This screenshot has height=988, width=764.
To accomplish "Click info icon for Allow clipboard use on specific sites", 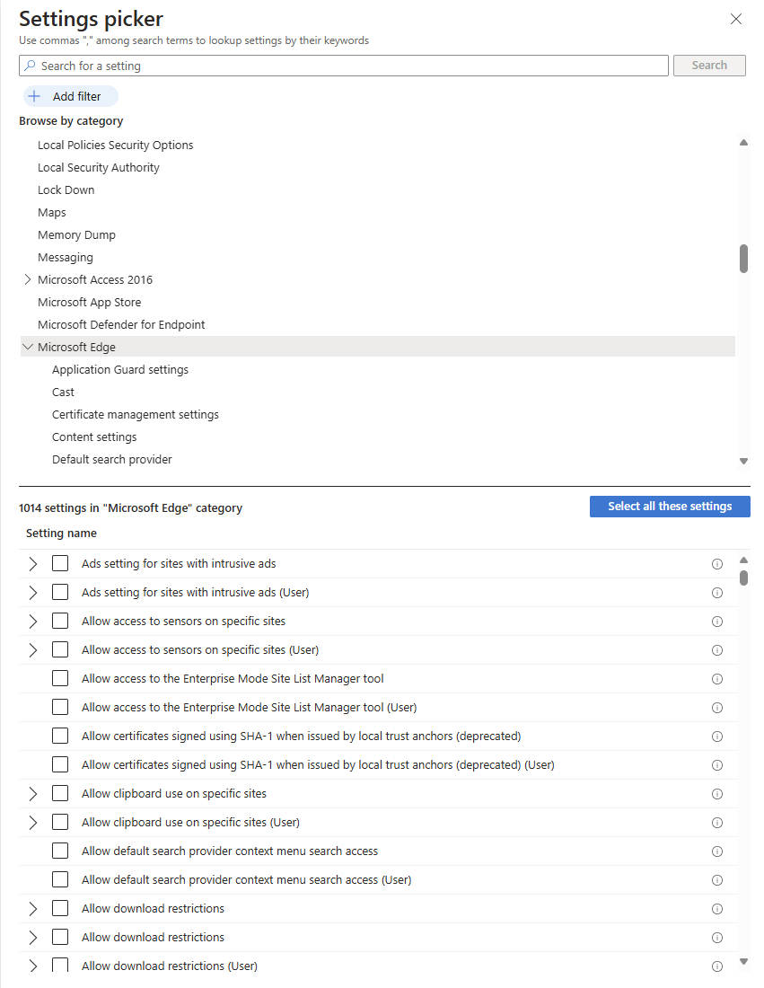I will 717,794.
